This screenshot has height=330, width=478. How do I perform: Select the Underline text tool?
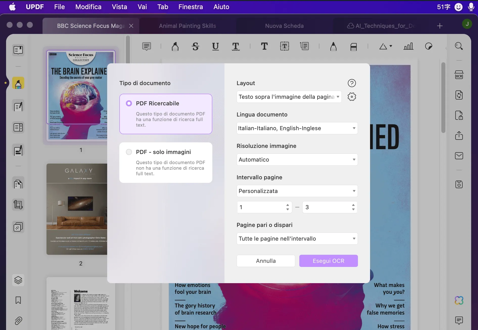(x=215, y=46)
